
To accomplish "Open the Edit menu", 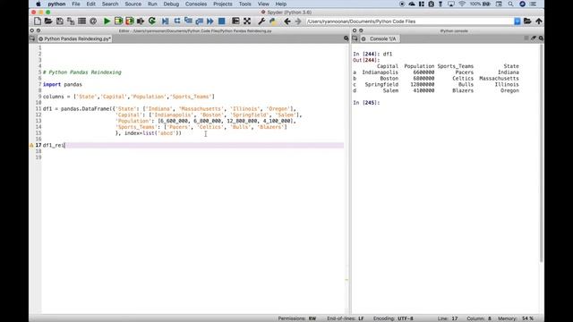I will (x=90, y=4).
